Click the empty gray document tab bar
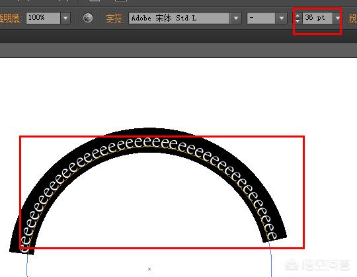This screenshot has width=357, height=277. (178, 50)
